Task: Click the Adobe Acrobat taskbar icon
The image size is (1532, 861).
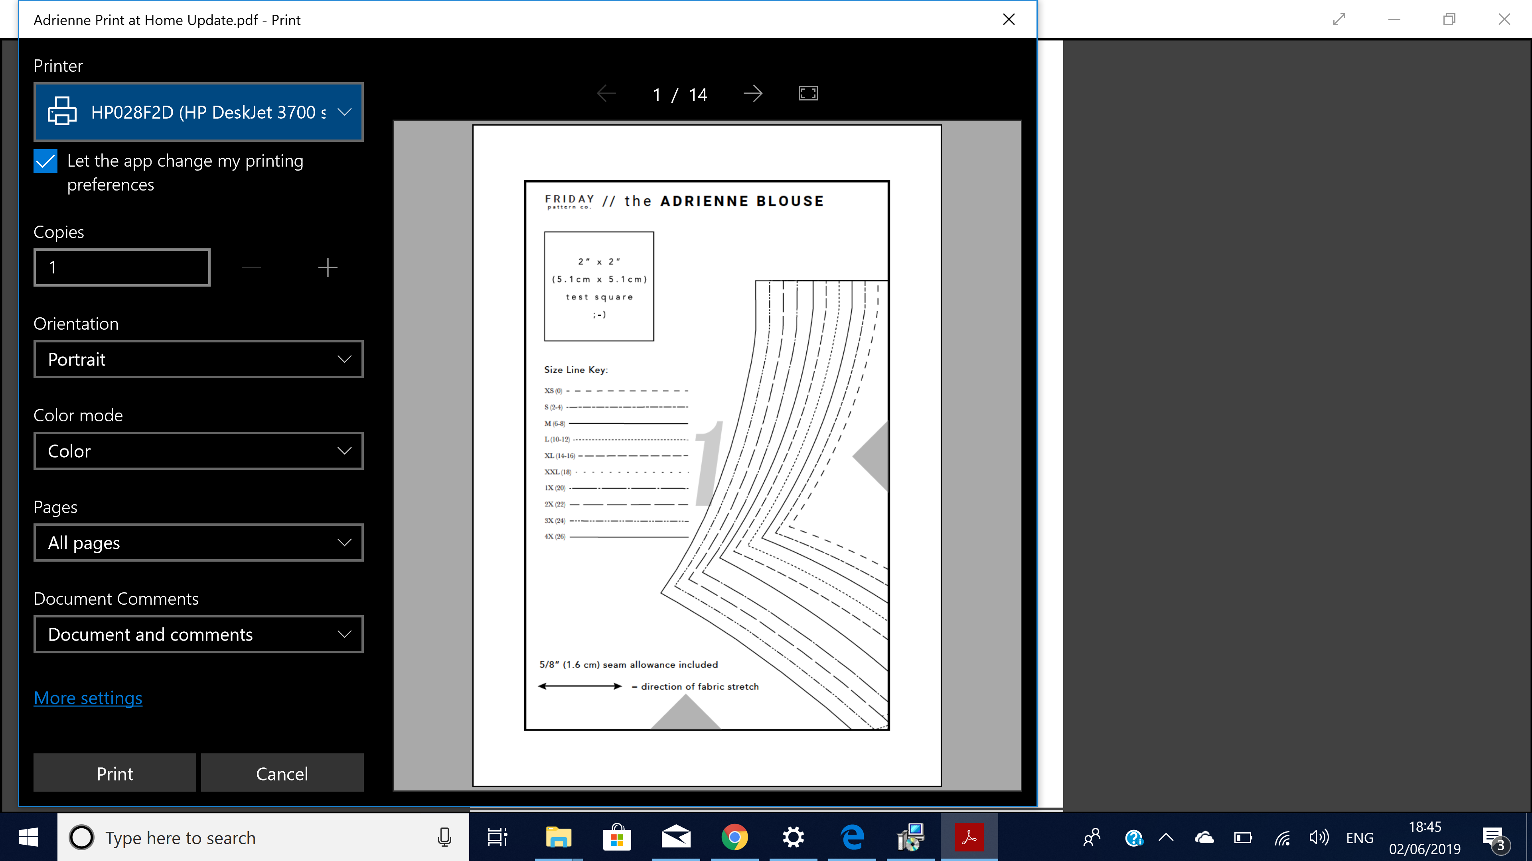Action: coord(969,838)
